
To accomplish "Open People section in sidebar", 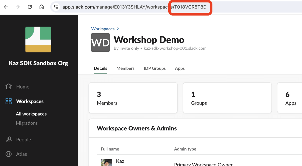I will click(24, 140).
